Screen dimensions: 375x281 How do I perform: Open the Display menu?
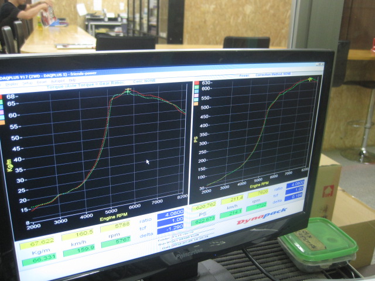pyautogui.click(x=12, y=84)
